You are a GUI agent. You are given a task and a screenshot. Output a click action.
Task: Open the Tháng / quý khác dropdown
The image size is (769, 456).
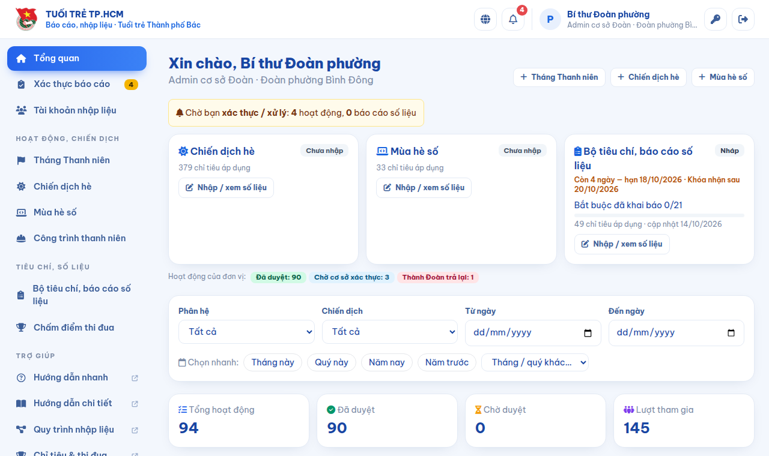535,362
